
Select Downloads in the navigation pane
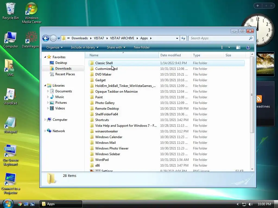tap(63, 69)
